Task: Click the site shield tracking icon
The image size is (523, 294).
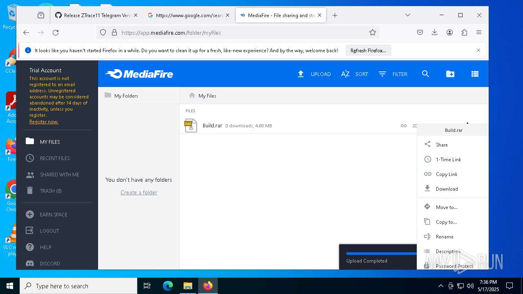Action: pyautogui.click(x=103, y=32)
